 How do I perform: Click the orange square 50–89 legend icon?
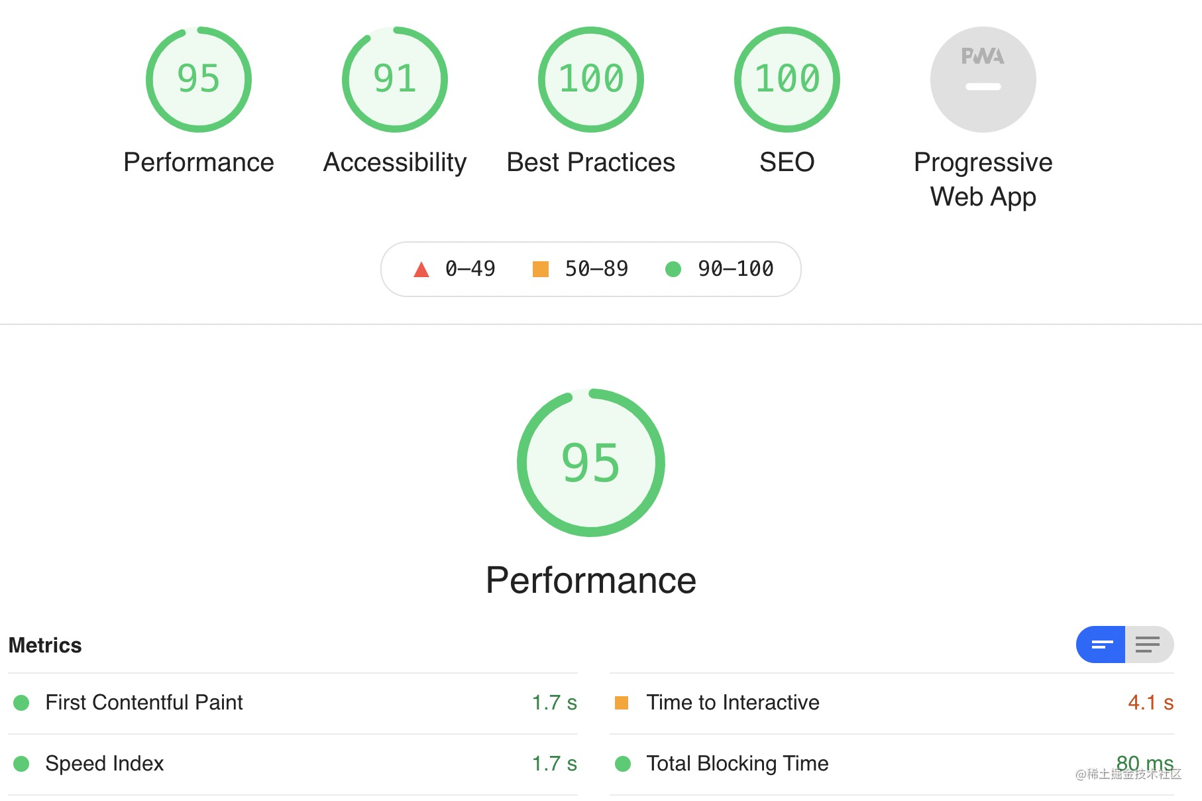pyautogui.click(x=541, y=269)
